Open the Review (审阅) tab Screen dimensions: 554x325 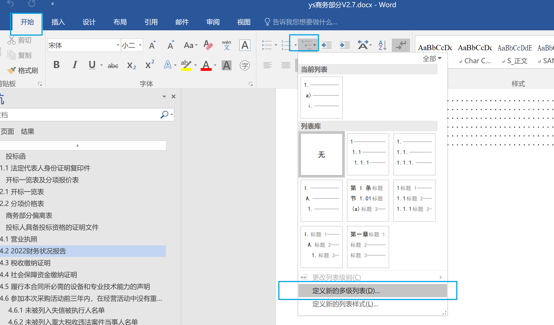[x=213, y=22]
